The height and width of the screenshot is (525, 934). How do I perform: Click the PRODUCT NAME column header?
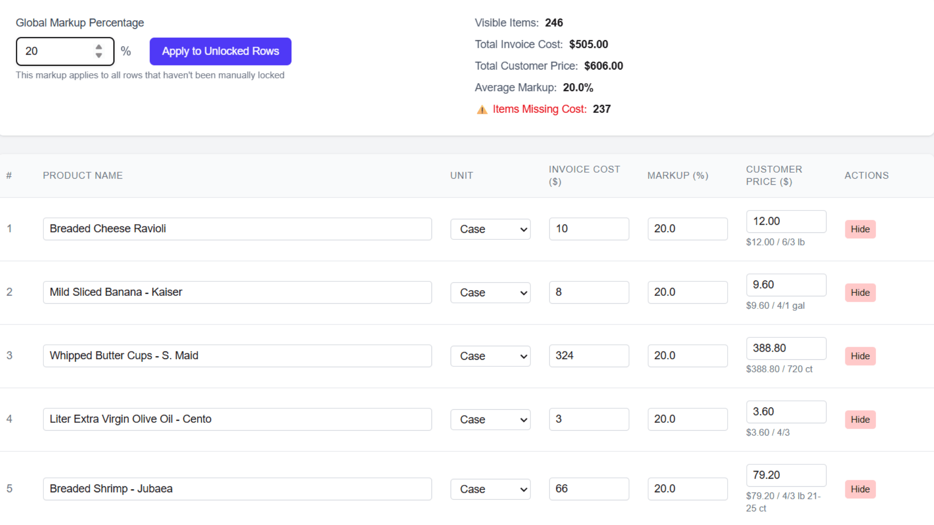coord(83,175)
